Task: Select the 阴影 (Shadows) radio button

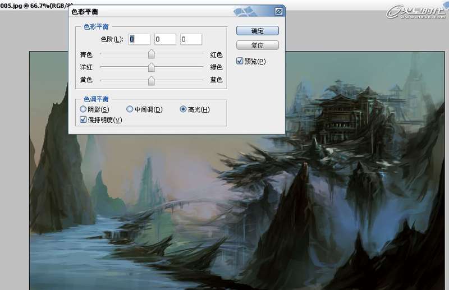Action: click(84, 109)
